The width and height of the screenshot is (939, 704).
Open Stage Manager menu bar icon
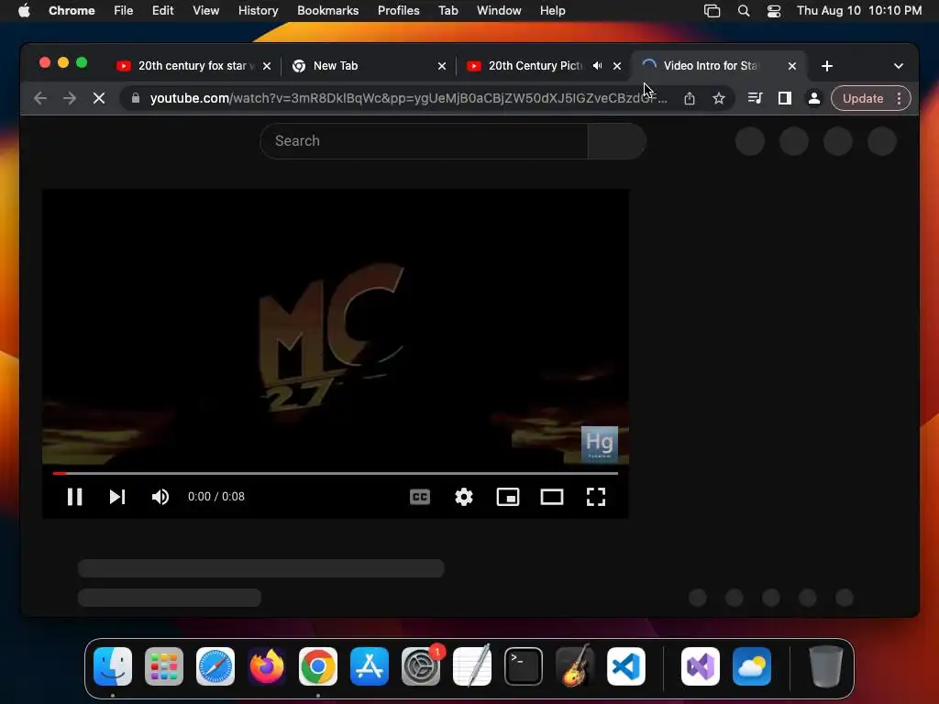(x=712, y=10)
